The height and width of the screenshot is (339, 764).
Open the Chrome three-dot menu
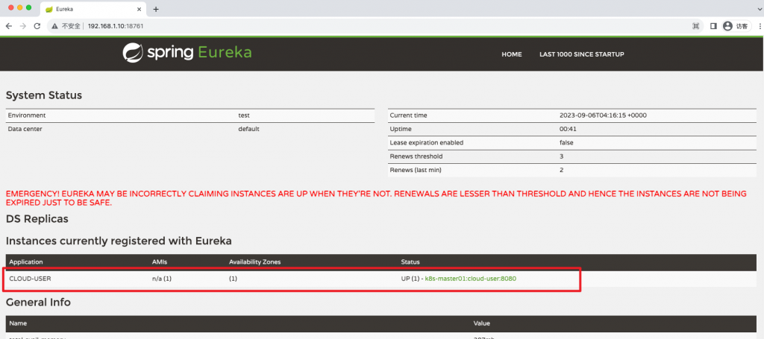(760, 26)
